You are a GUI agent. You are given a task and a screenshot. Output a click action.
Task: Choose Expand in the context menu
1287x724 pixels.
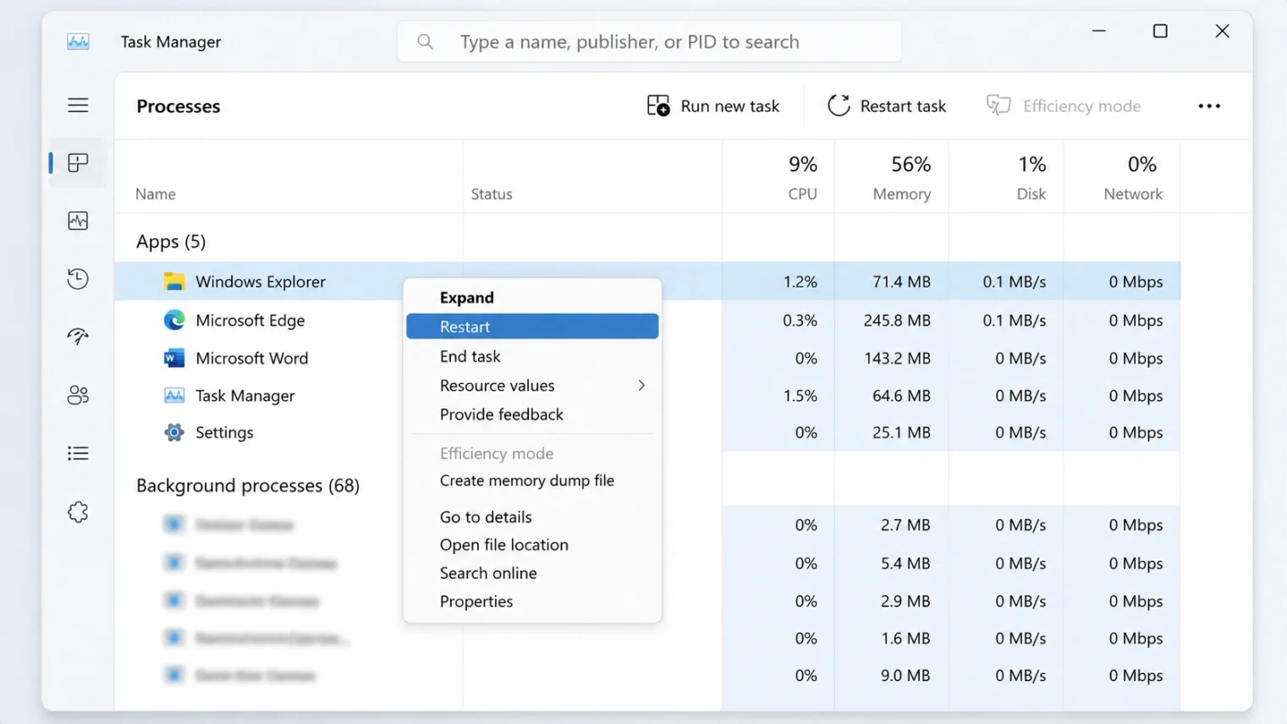532,298
